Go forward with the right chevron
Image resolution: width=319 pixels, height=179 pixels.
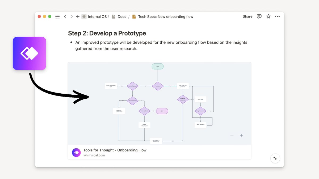click(x=72, y=16)
